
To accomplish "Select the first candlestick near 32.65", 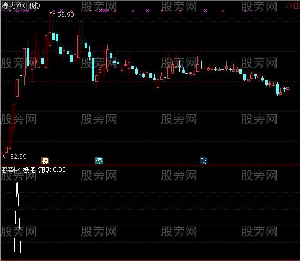I will pyautogui.click(x=3, y=154).
